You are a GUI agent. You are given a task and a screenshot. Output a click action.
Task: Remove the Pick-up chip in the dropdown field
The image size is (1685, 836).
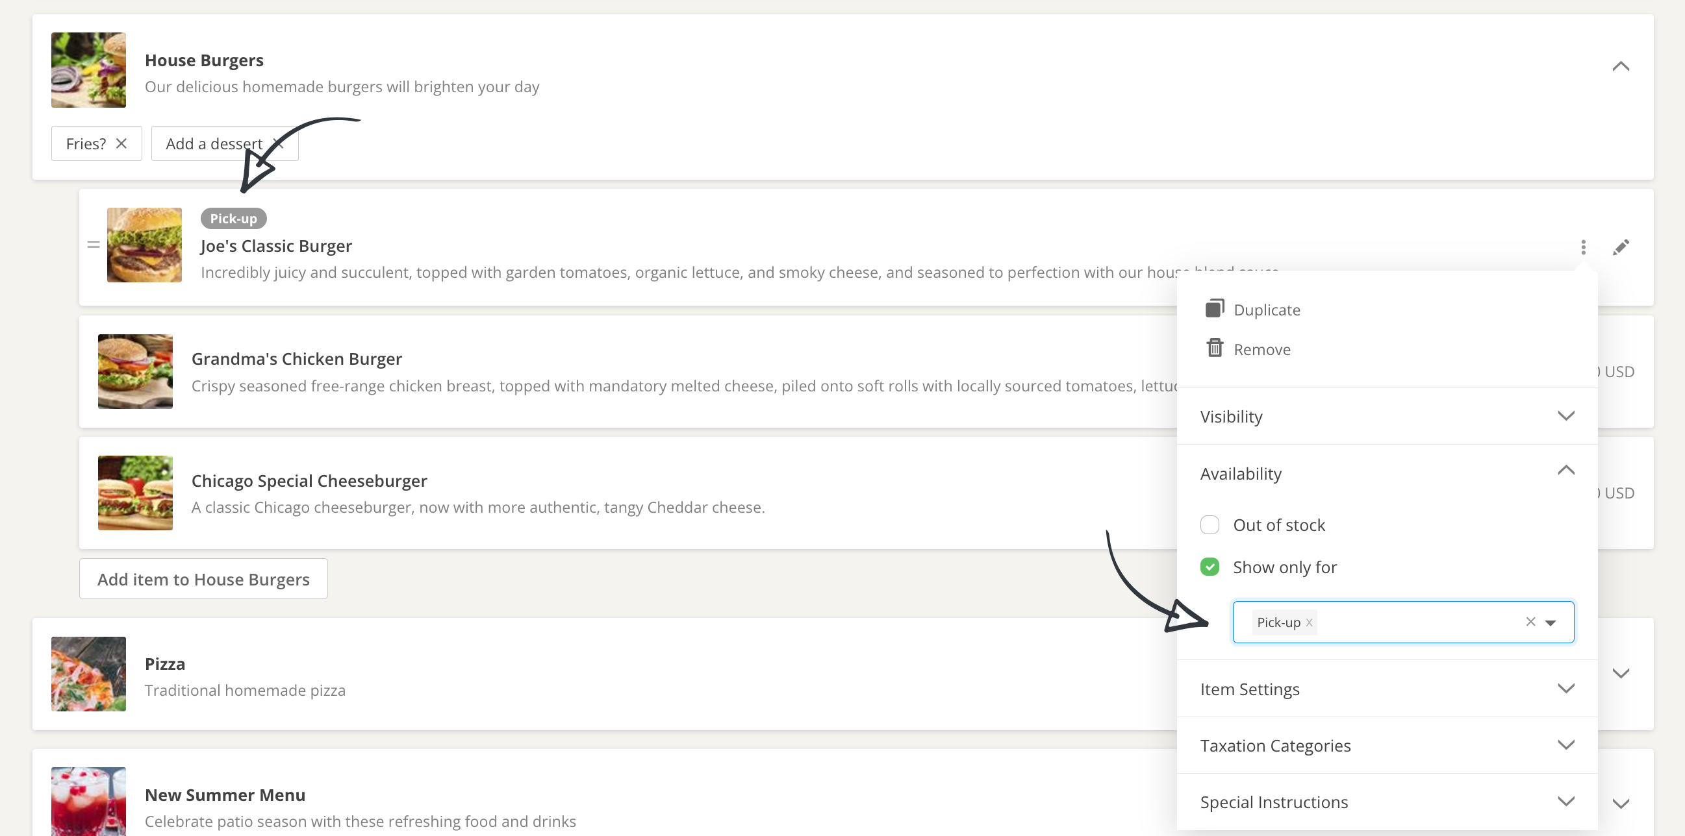tap(1309, 622)
